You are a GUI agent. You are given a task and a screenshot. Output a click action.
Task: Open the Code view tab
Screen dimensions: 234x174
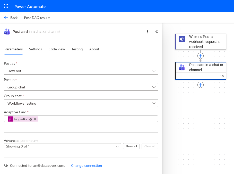[57, 49]
